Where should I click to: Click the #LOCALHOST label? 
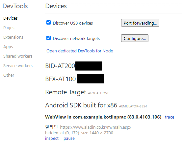98,93
